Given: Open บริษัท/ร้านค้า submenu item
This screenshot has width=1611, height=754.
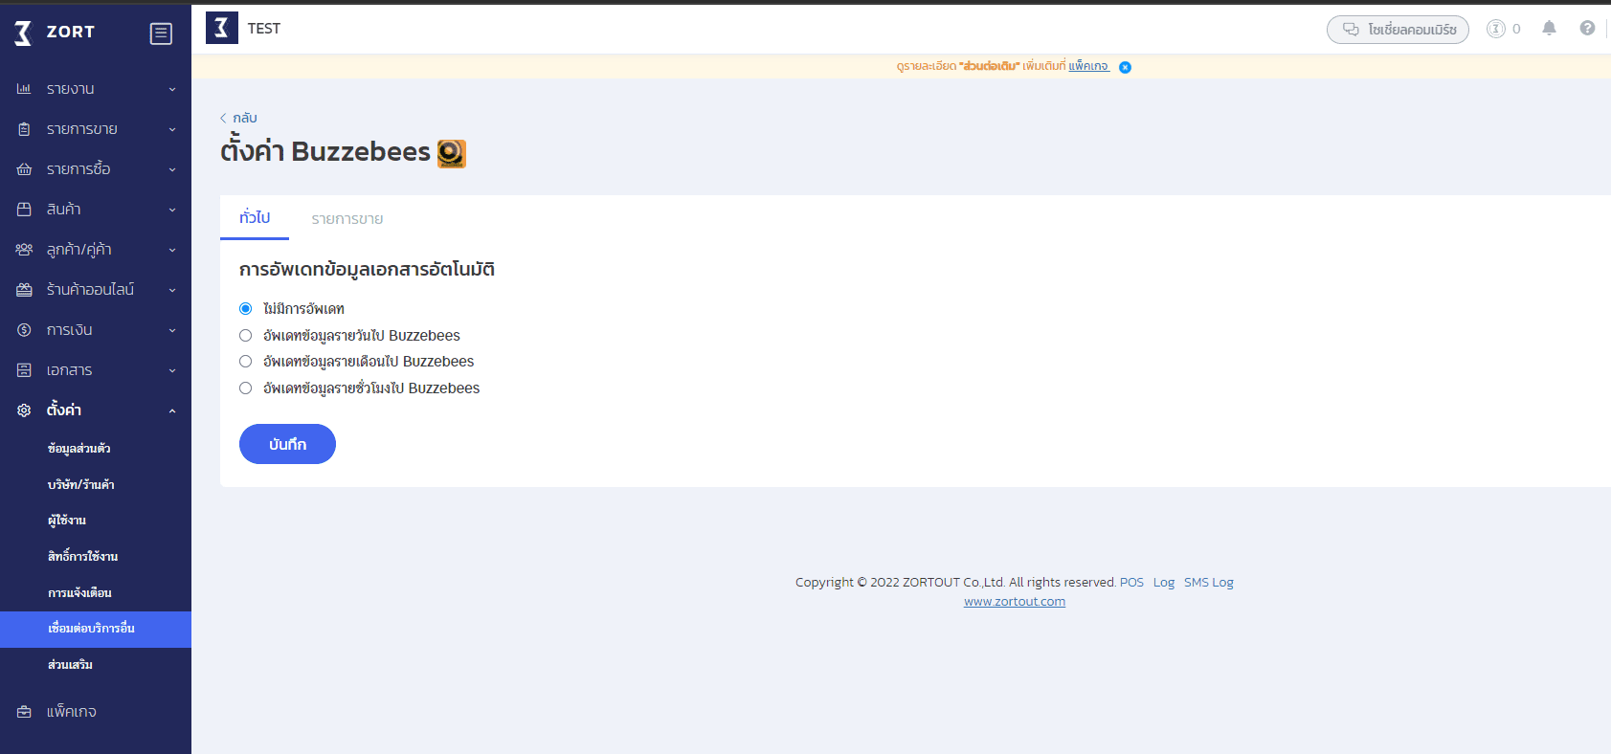Looking at the screenshot, I should tap(81, 485).
